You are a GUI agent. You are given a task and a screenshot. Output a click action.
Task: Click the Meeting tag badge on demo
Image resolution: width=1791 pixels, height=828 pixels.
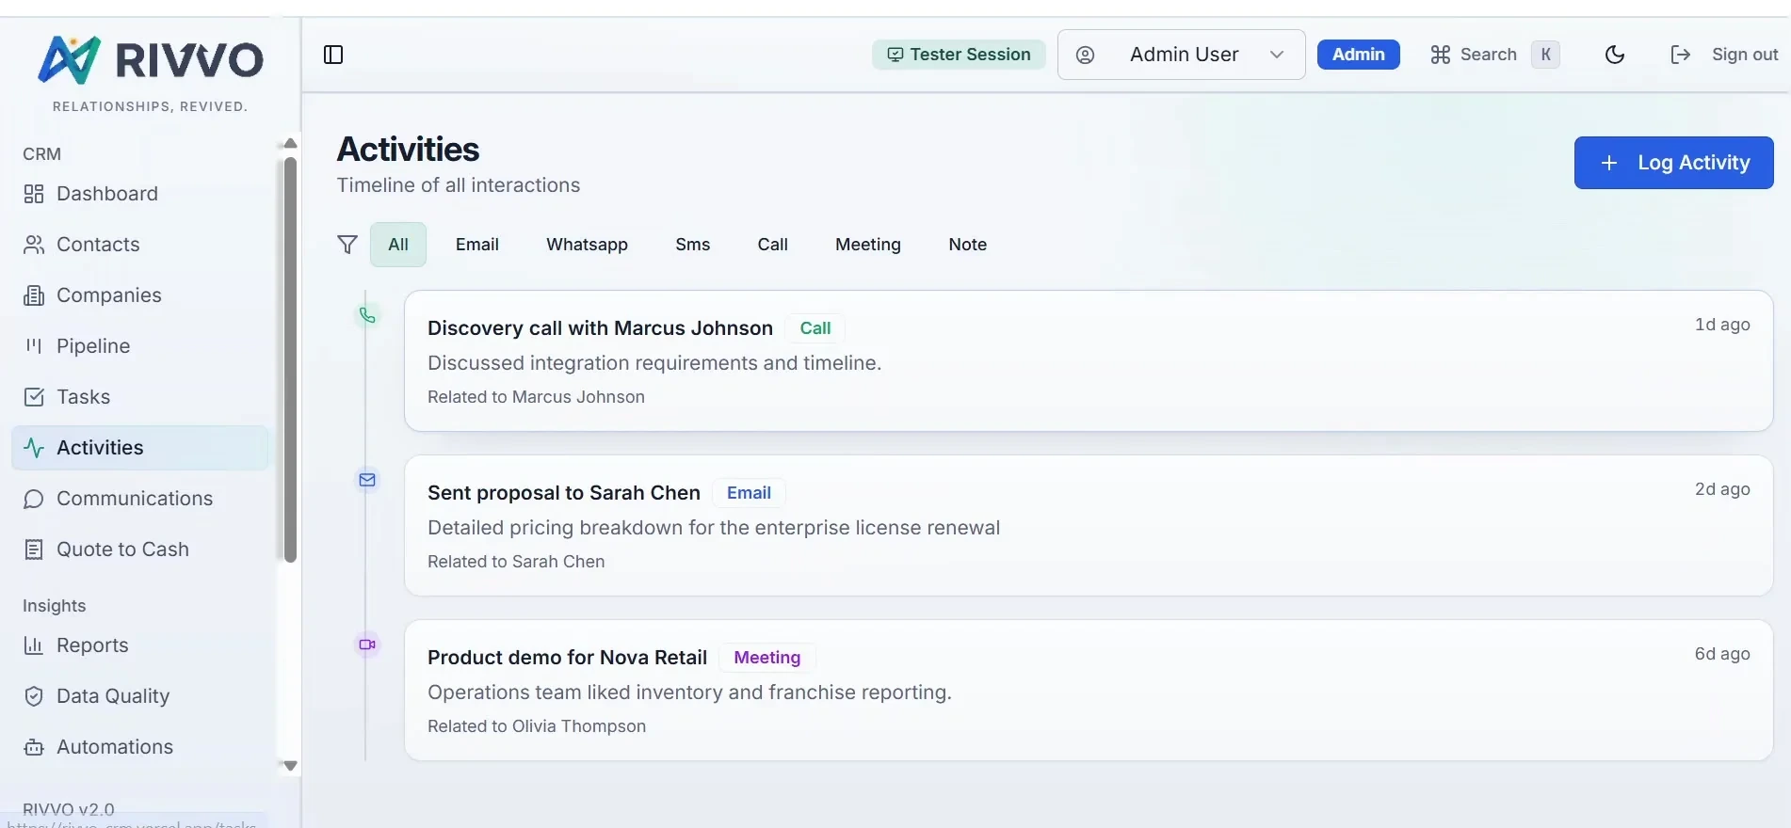coord(767,658)
